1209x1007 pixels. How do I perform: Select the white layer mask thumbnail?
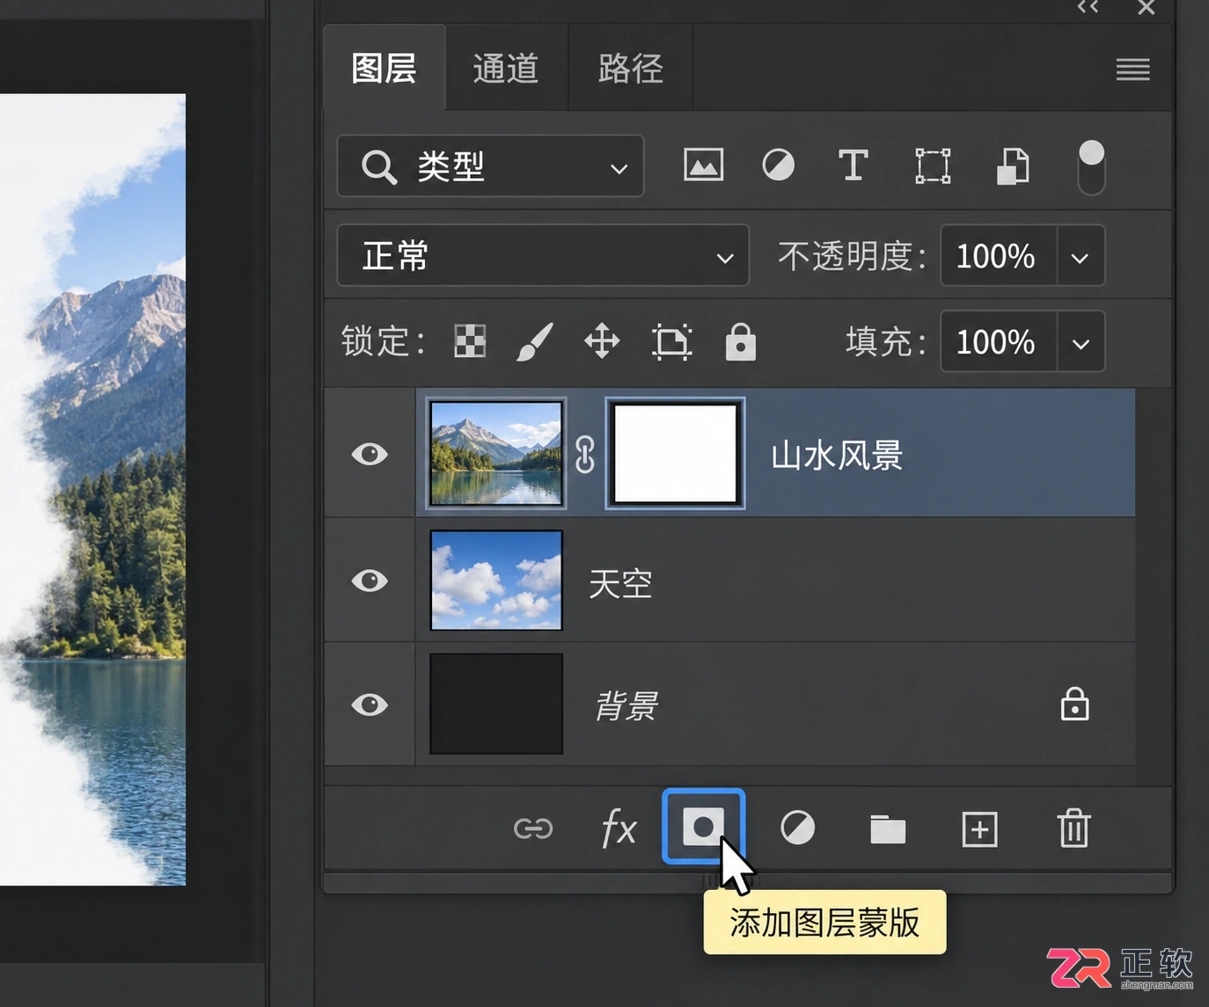pos(675,453)
